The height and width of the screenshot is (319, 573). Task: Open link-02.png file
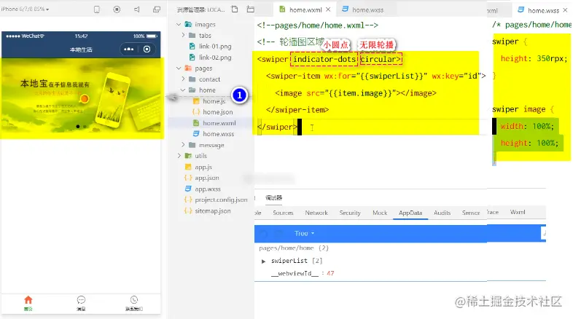tap(215, 58)
